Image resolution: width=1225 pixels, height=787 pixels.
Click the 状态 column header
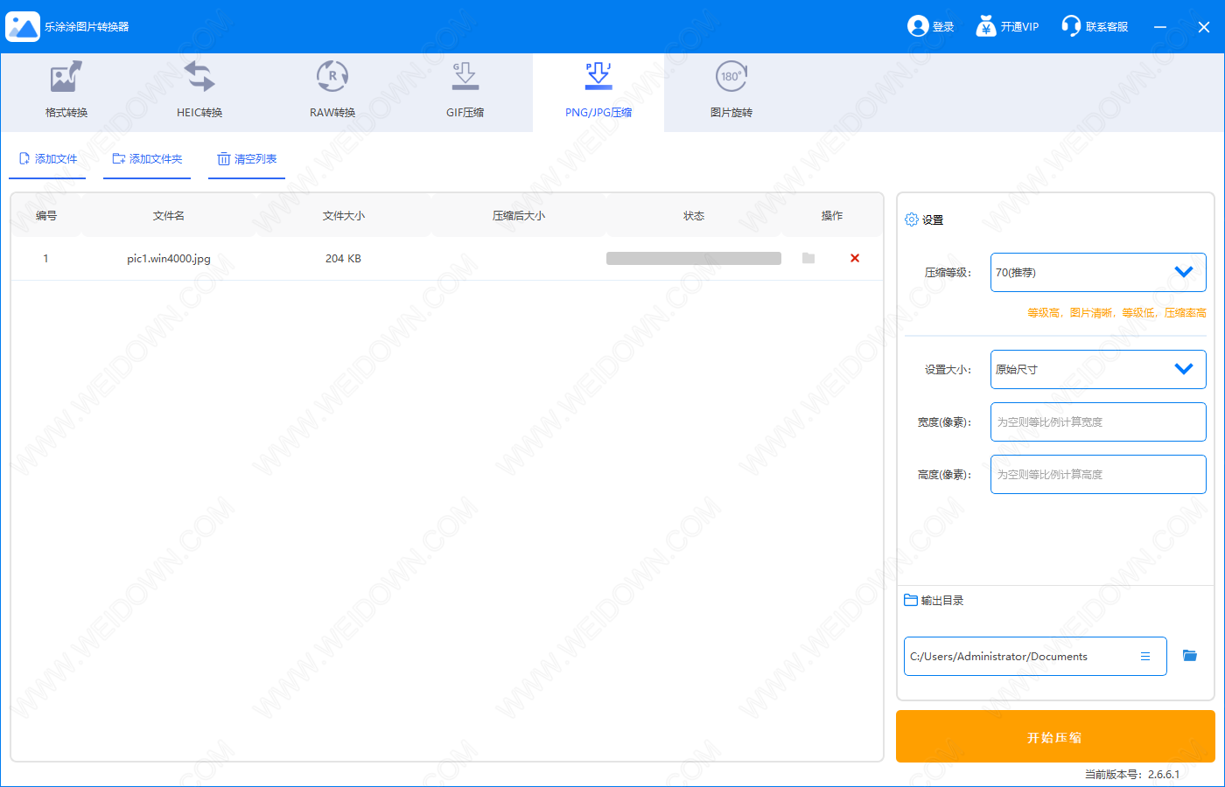[694, 215]
